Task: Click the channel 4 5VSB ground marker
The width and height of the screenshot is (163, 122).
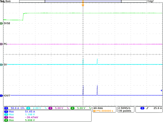Action: pyautogui.click(x=2, y=23)
